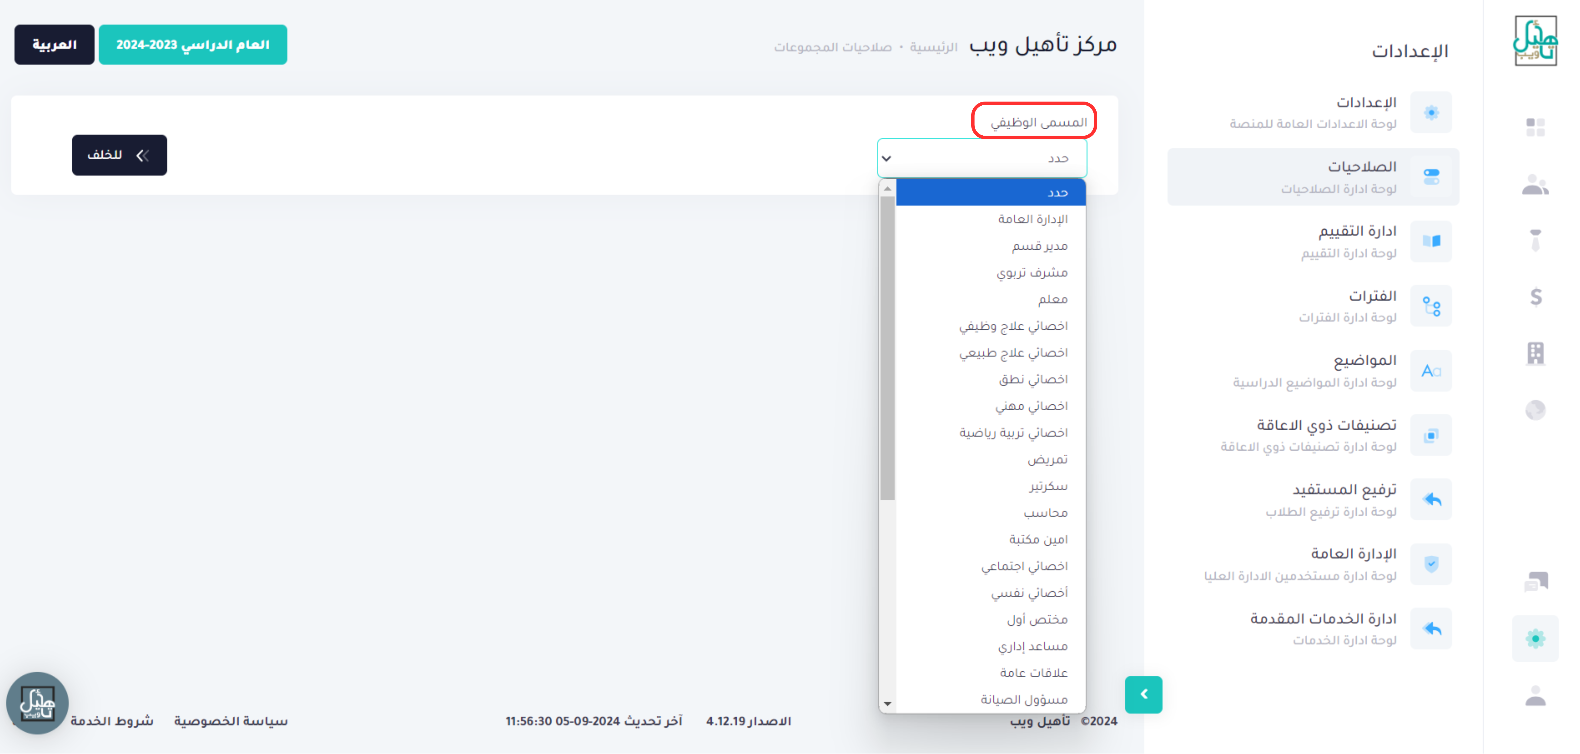Select الإدارة العامة in job title list

[991, 219]
